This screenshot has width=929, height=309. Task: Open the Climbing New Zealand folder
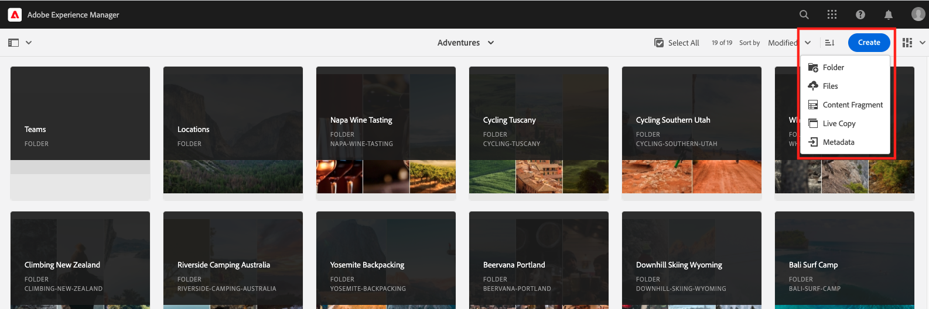(x=80, y=260)
